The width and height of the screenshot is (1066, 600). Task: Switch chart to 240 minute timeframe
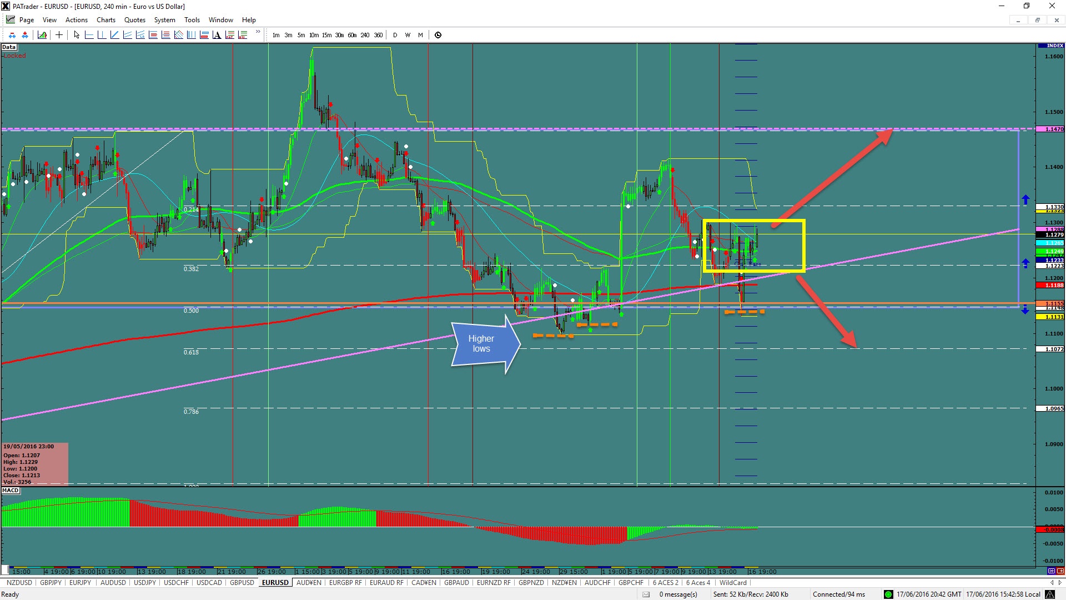coord(365,35)
